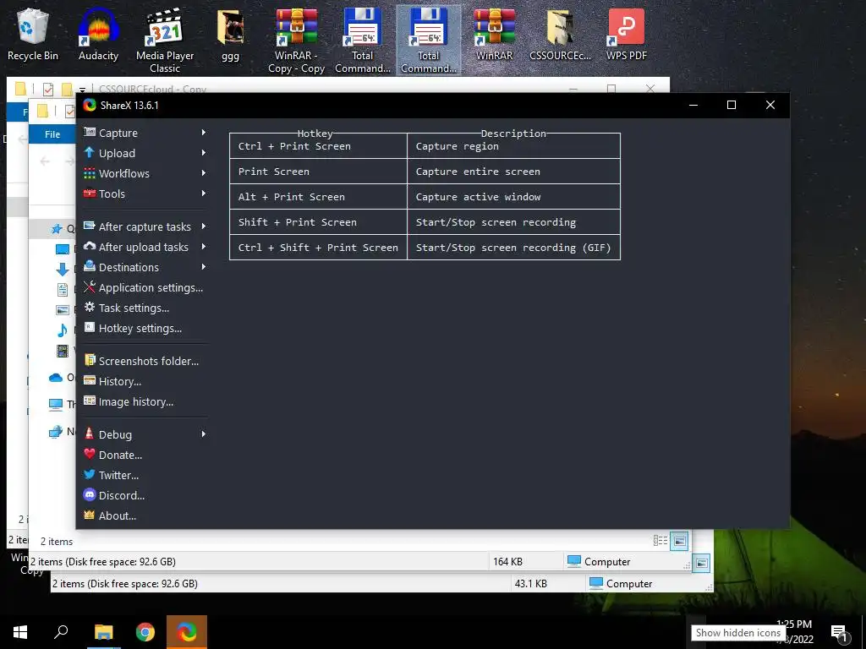Switch Explorer to details view
This screenshot has height=649, width=866.
[660, 541]
